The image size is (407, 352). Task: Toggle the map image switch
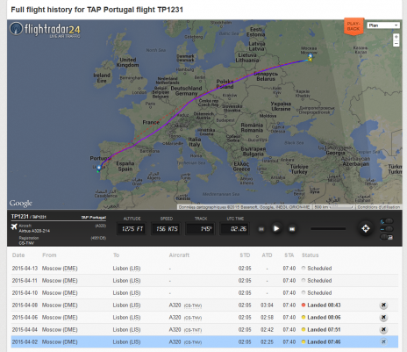[x=387, y=237]
